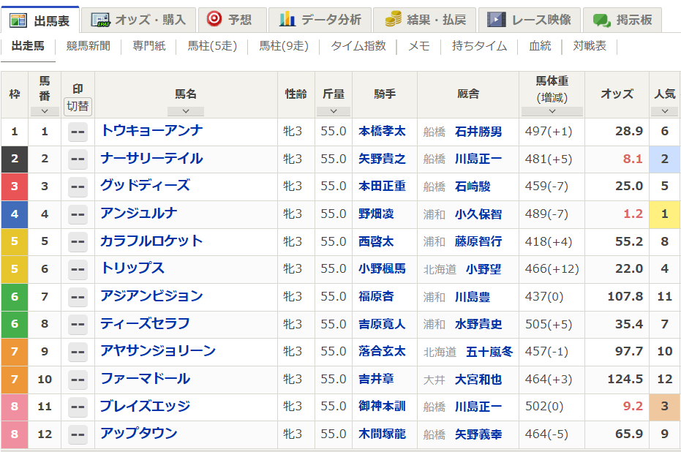Open horse page for ナーサリーテイル
The height and width of the screenshot is (452, 681).
[x=151, y=159]
